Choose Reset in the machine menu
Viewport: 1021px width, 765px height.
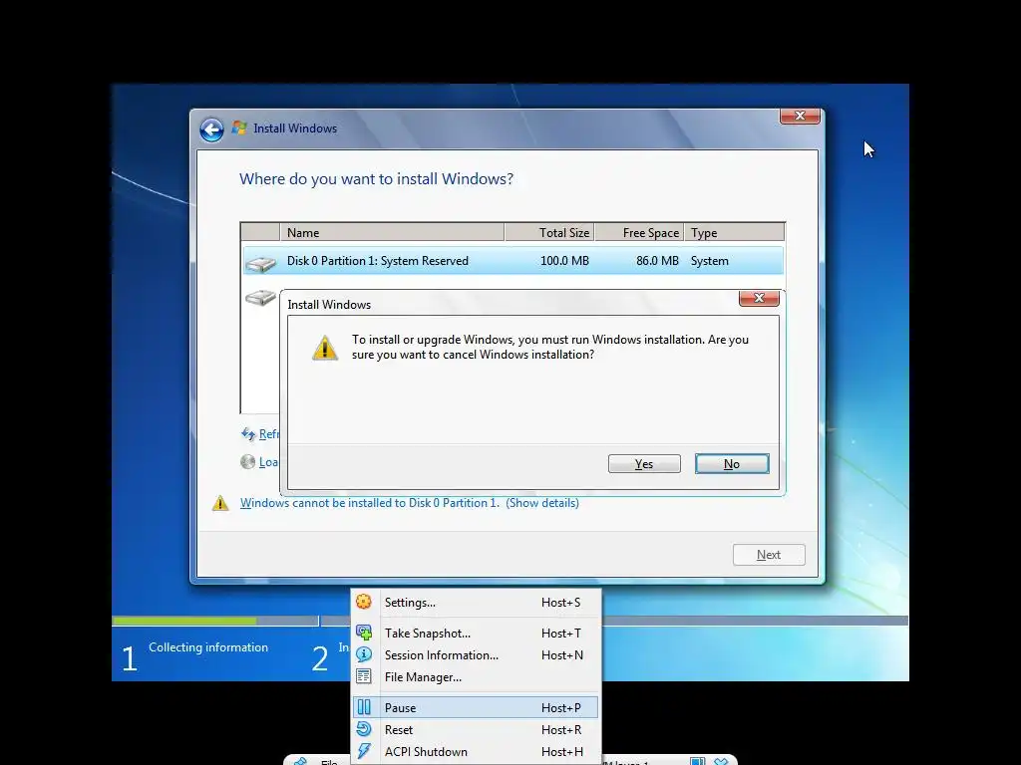476,730
